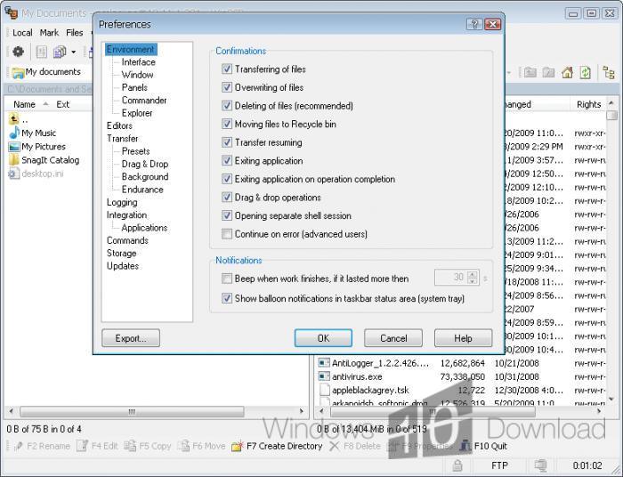Select Panels in preferences tree
Screen dimensions: 623x477
(x=134, y=87)
